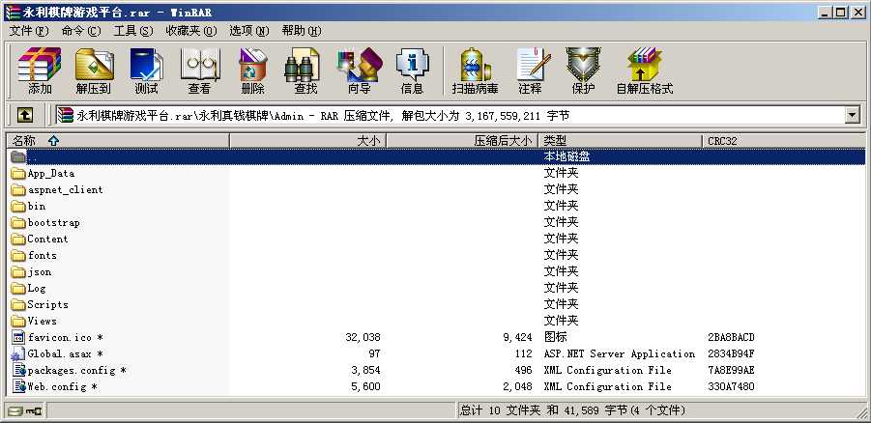The width and height of the screenshot is (871, 423).
Task: Open the 命令(C) menu
Action: [x=81, y=31]
